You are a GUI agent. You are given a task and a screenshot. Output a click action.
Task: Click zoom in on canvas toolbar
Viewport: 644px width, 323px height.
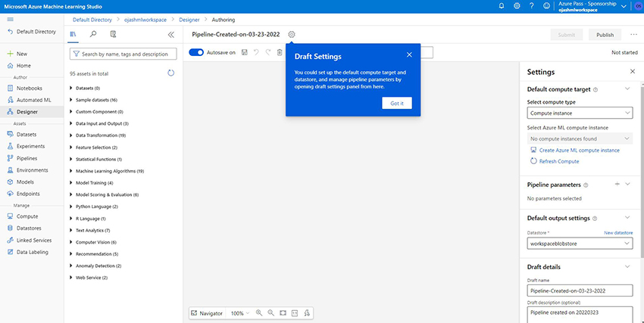pos(259,312)
